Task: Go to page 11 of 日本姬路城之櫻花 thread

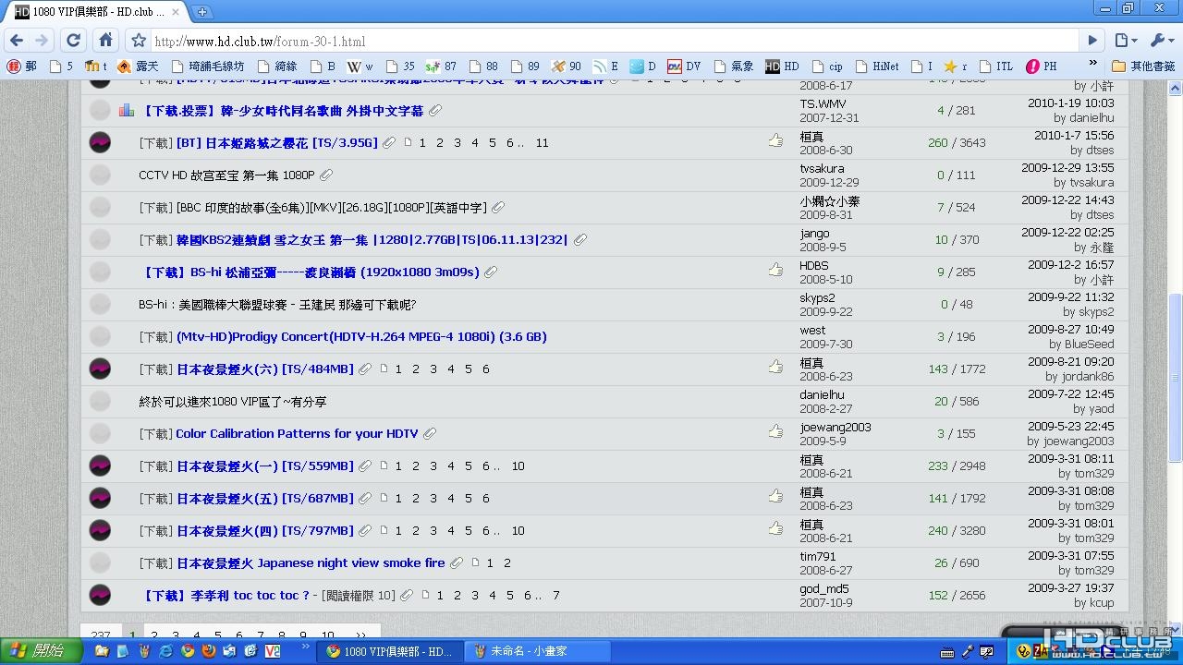Action: coord(542,143)
